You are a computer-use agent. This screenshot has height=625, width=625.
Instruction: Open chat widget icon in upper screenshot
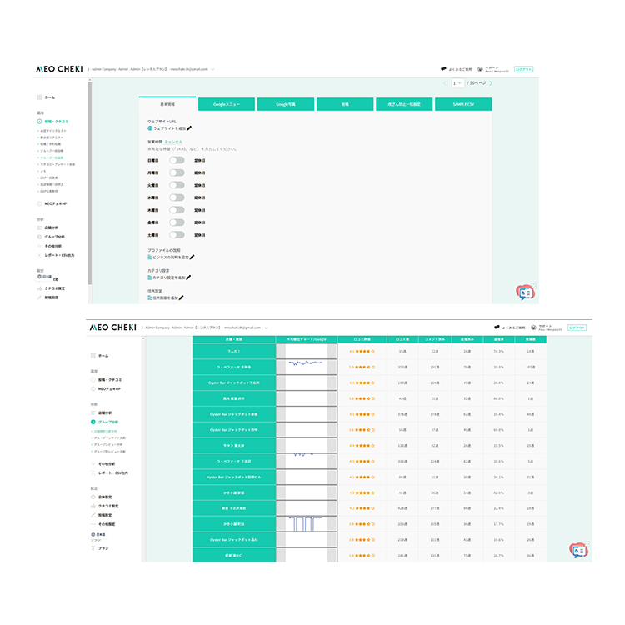(x=526, y=292)
